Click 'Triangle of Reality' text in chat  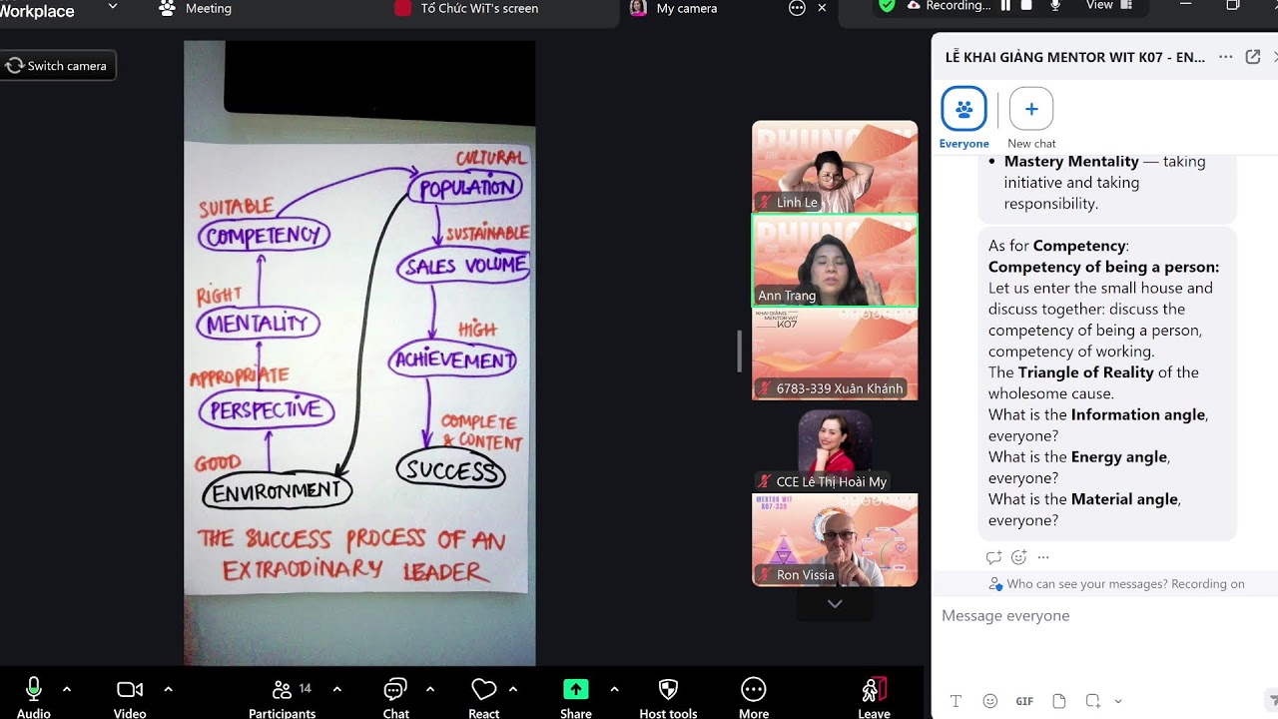pyautogui.click(x=1085, y=372)
